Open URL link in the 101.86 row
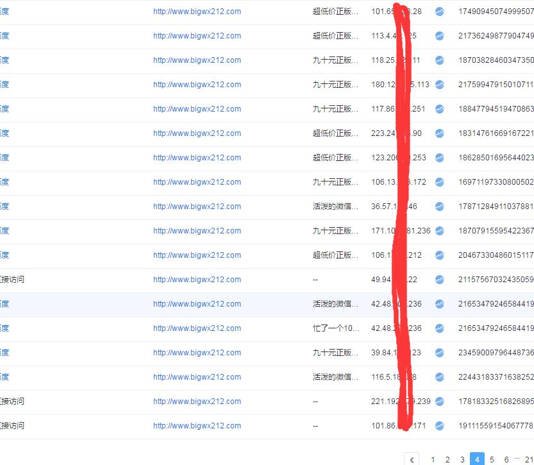Screen dimensions: 534x465 click(x=197, y=425)
